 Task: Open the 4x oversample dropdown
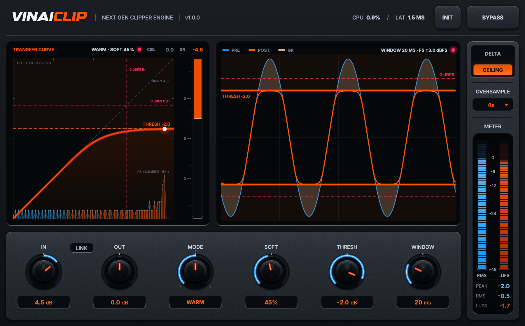pyautogui.click(x=493, y=105)
